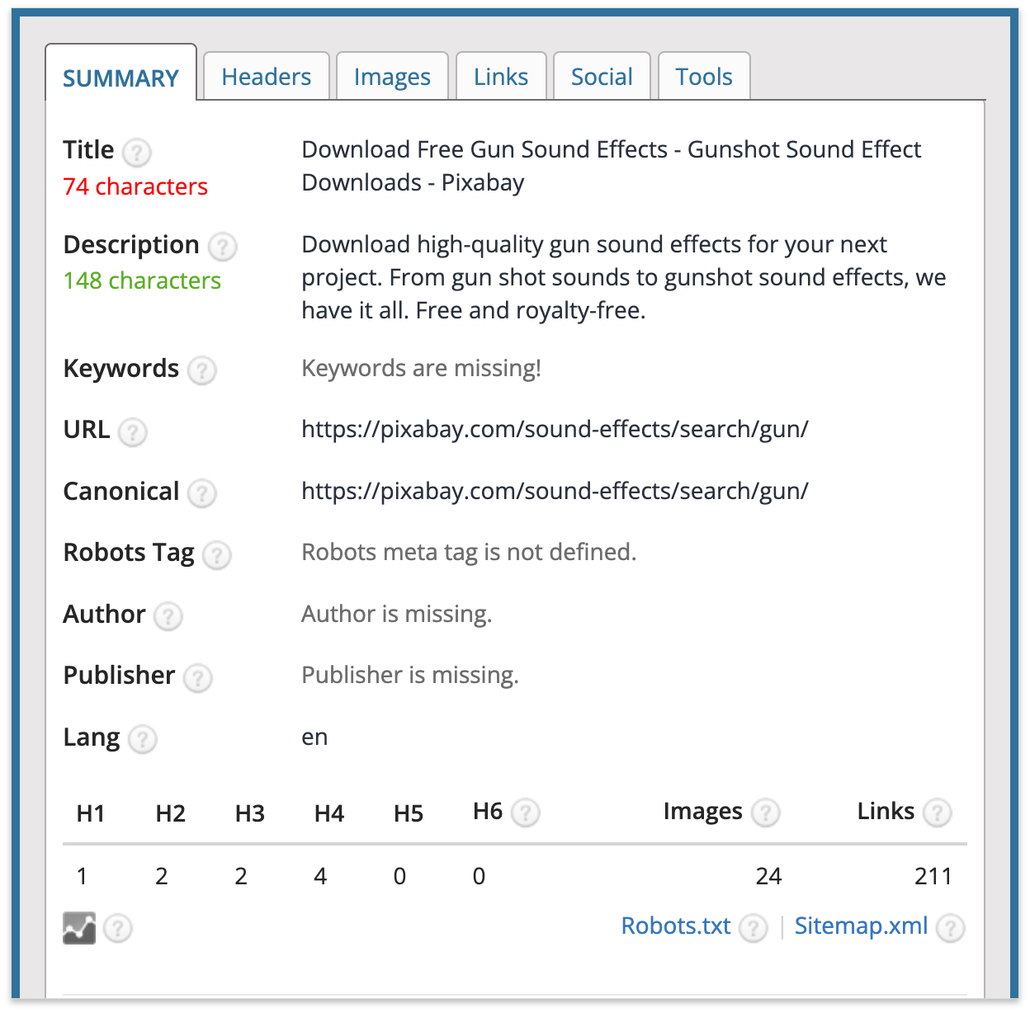Switch to the Images tab

click(x=392, y=76)
